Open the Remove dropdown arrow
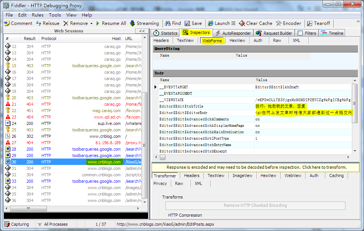 [x=91, y=23]
